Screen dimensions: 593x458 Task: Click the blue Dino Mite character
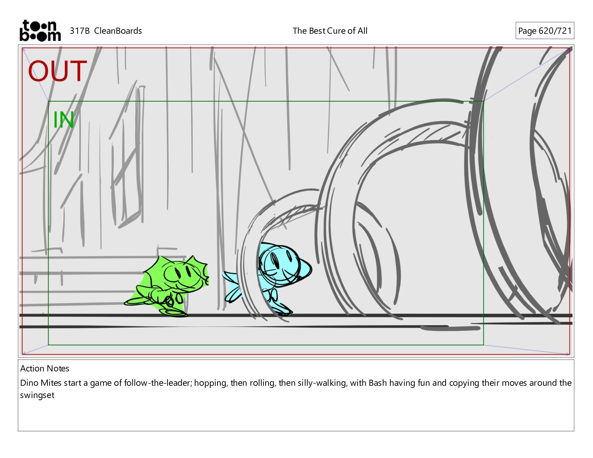(x=268, y=279)
